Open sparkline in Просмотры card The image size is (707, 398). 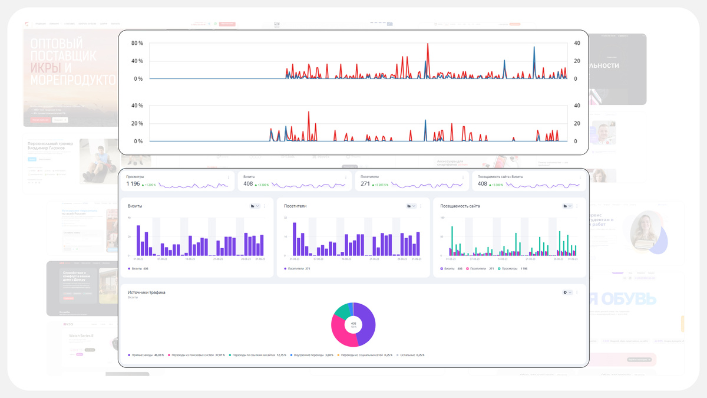pos(193,185)
